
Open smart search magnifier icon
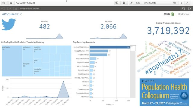[184, 8]
